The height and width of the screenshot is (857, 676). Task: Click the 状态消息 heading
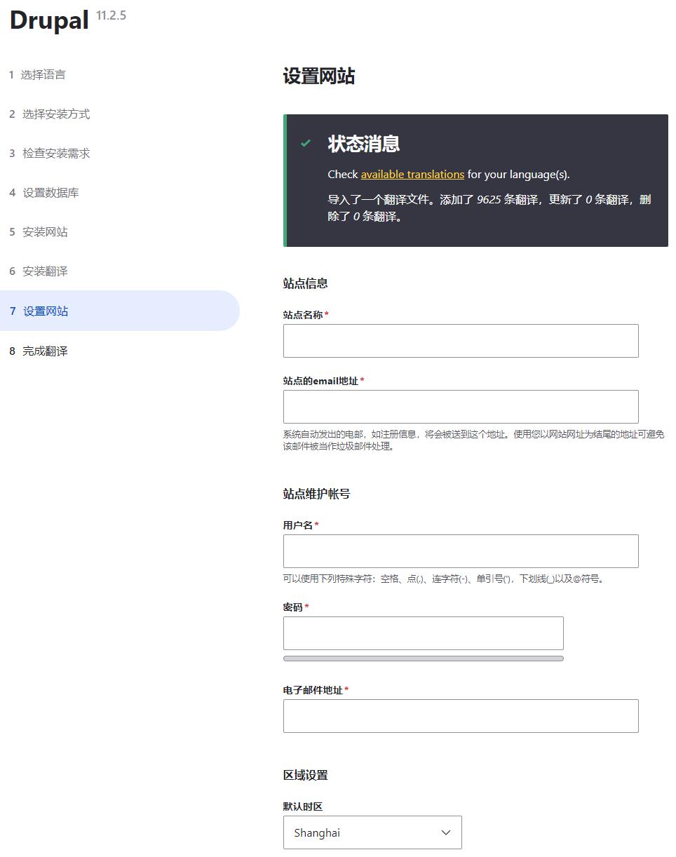pyautogui.click(x=364, y=144)
